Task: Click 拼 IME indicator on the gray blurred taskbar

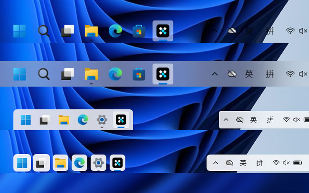Action: point(270,74)
